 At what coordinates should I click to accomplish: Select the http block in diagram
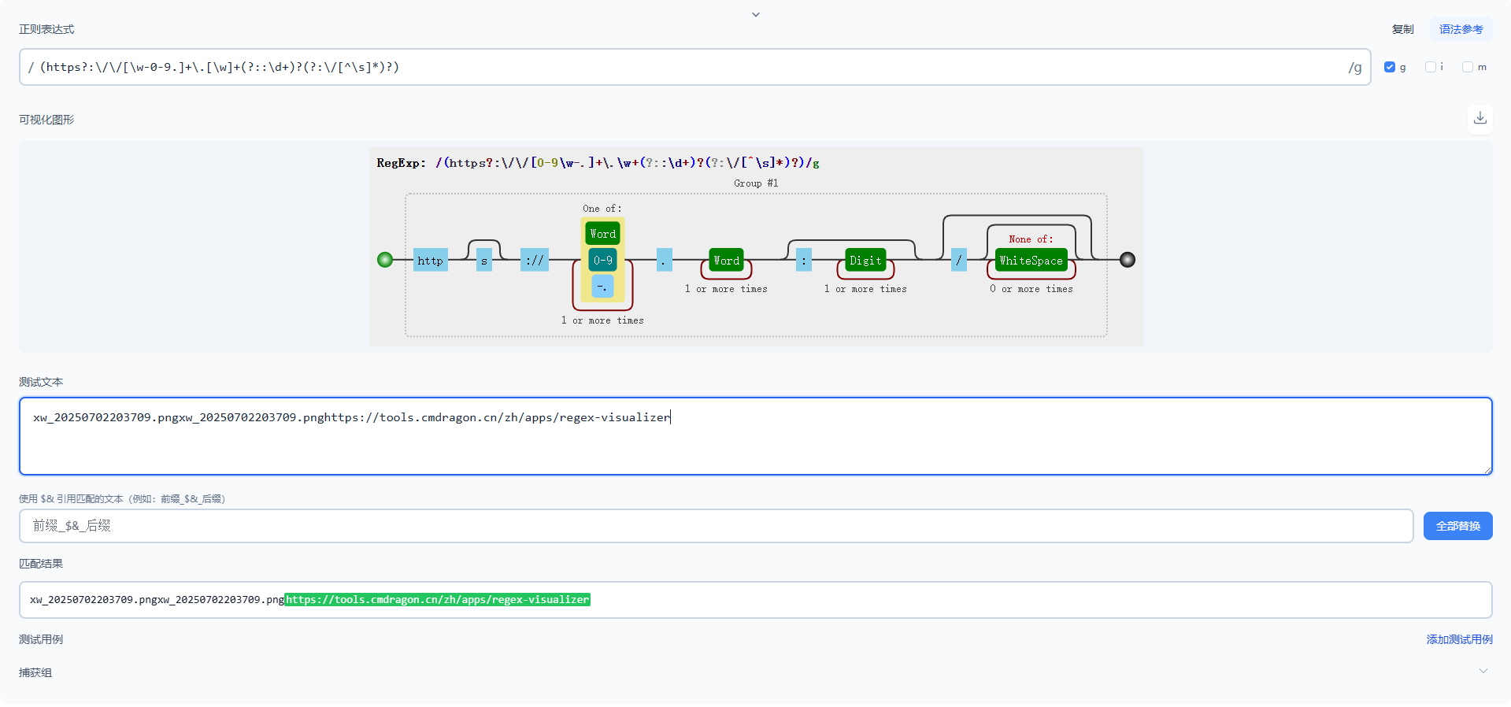click(430, 261)
